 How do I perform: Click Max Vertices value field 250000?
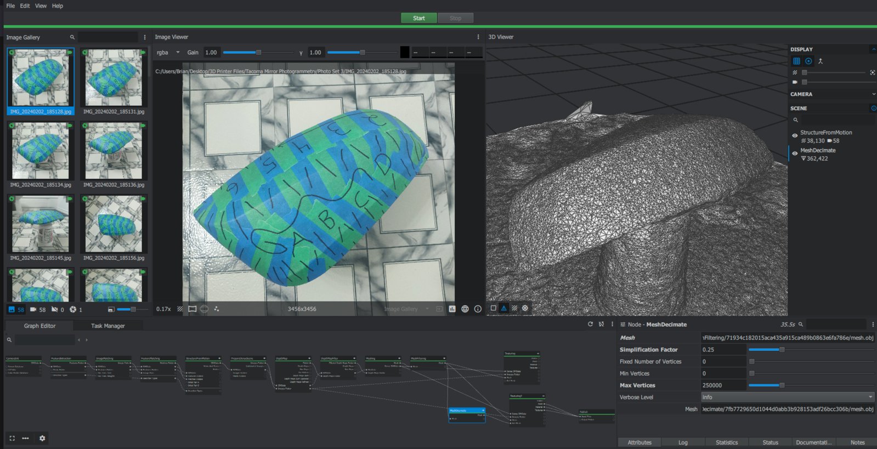coord(723,385)
